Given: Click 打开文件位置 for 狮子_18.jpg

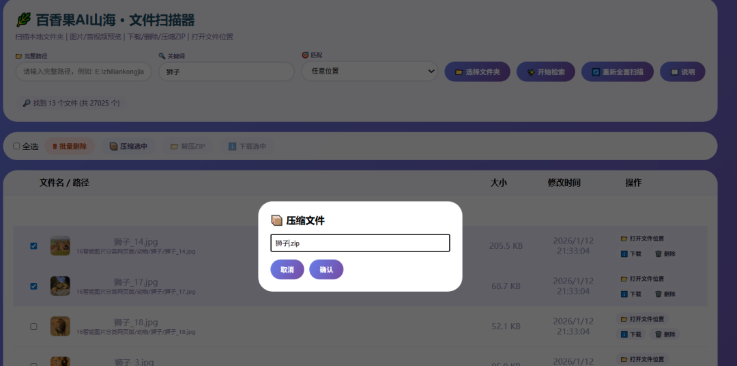Looking at the screenshot, I should tap(642, 319).
